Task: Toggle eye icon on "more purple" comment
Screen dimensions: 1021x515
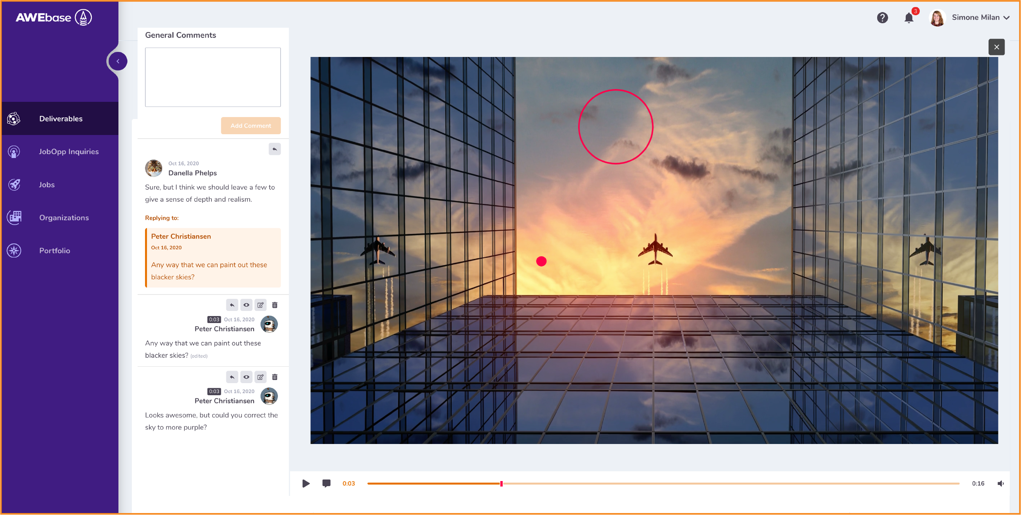Action: click(246, 377)
